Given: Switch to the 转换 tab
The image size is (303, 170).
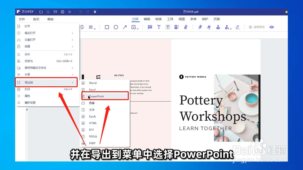Looking at the screenshot, I should (158, 19).
